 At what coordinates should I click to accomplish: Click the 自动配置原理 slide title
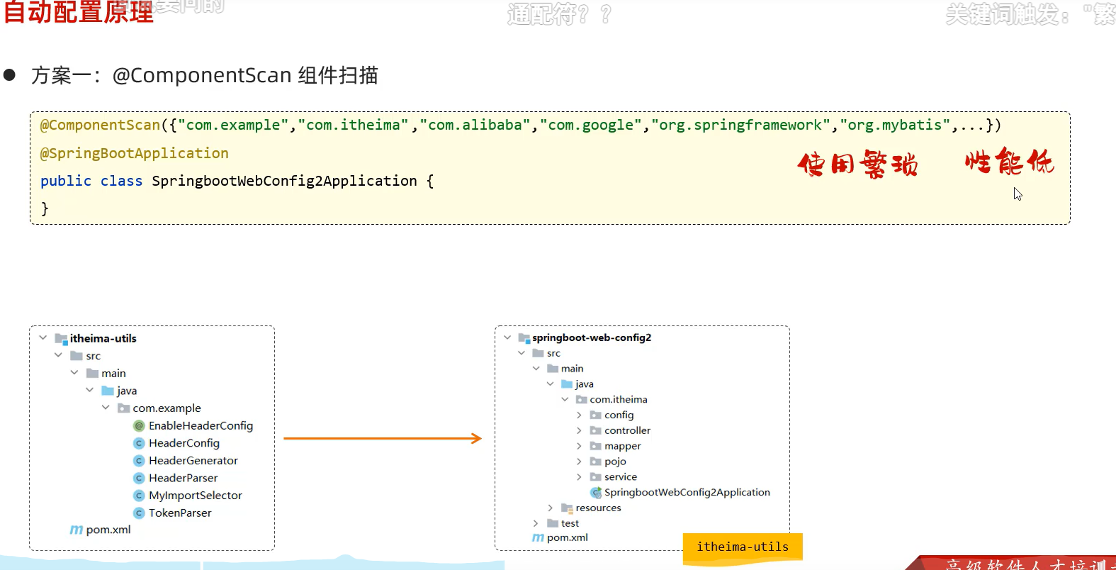coord(78,12)
